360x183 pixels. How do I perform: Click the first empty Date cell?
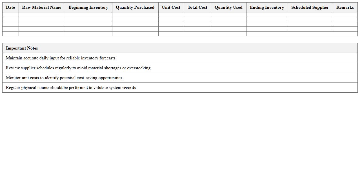pyautogui.click(x=10, y=14)
